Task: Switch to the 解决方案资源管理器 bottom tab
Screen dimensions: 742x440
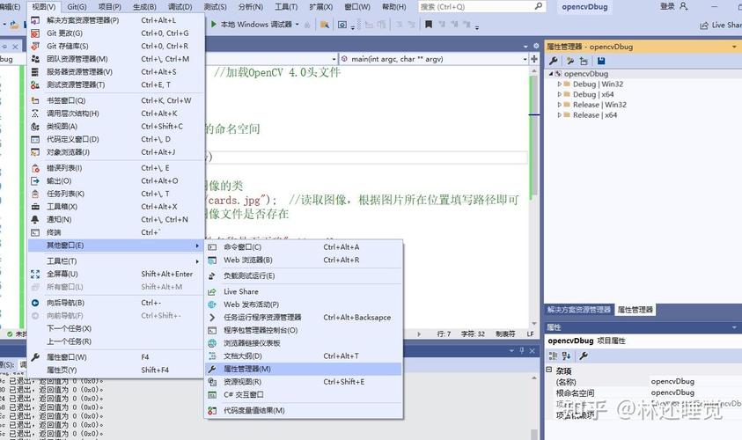Action: click(579, 310)
